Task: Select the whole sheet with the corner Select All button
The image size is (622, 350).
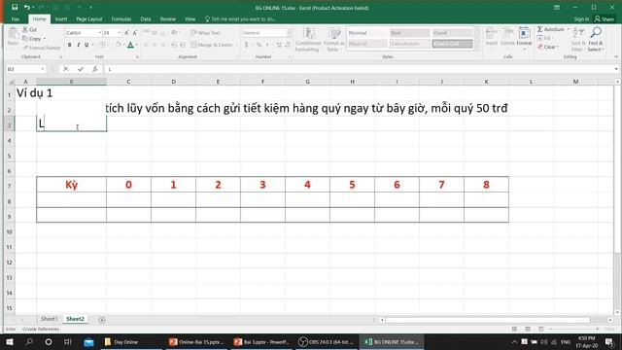Action: click(x=10, y=82)
